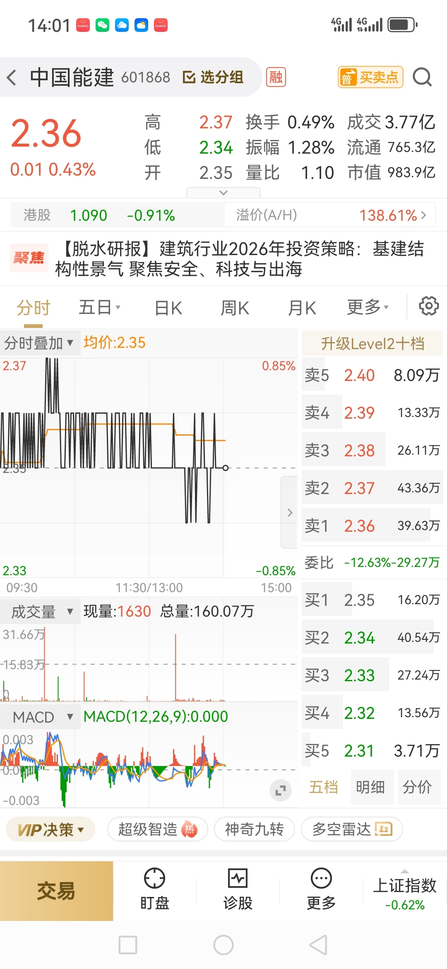Tap the 融 margin trading badge
Screen dimensions: 447x969
click(276, 77)
